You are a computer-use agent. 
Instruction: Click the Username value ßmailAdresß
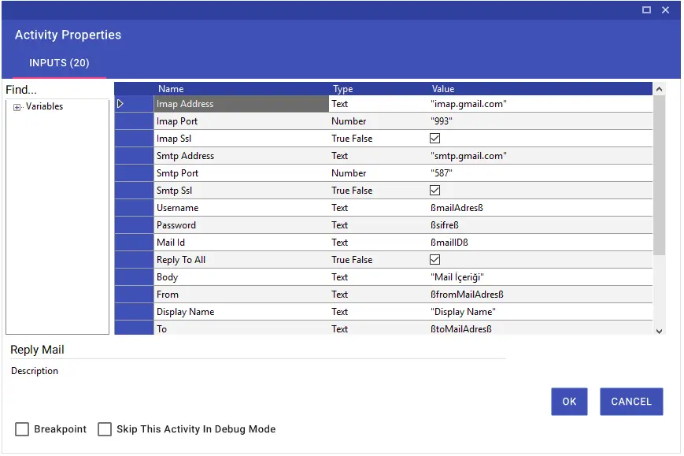coord(457,208)
